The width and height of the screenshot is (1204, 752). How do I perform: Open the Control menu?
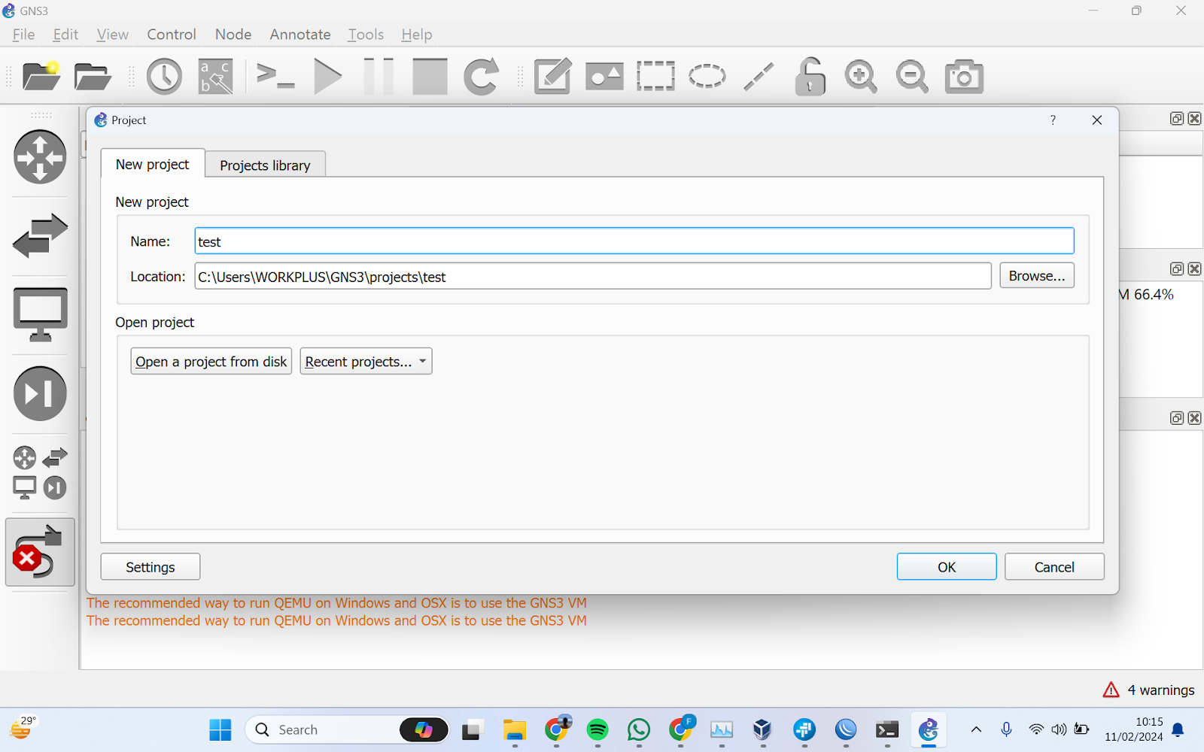pyautogui.click(x=172, y=35)
